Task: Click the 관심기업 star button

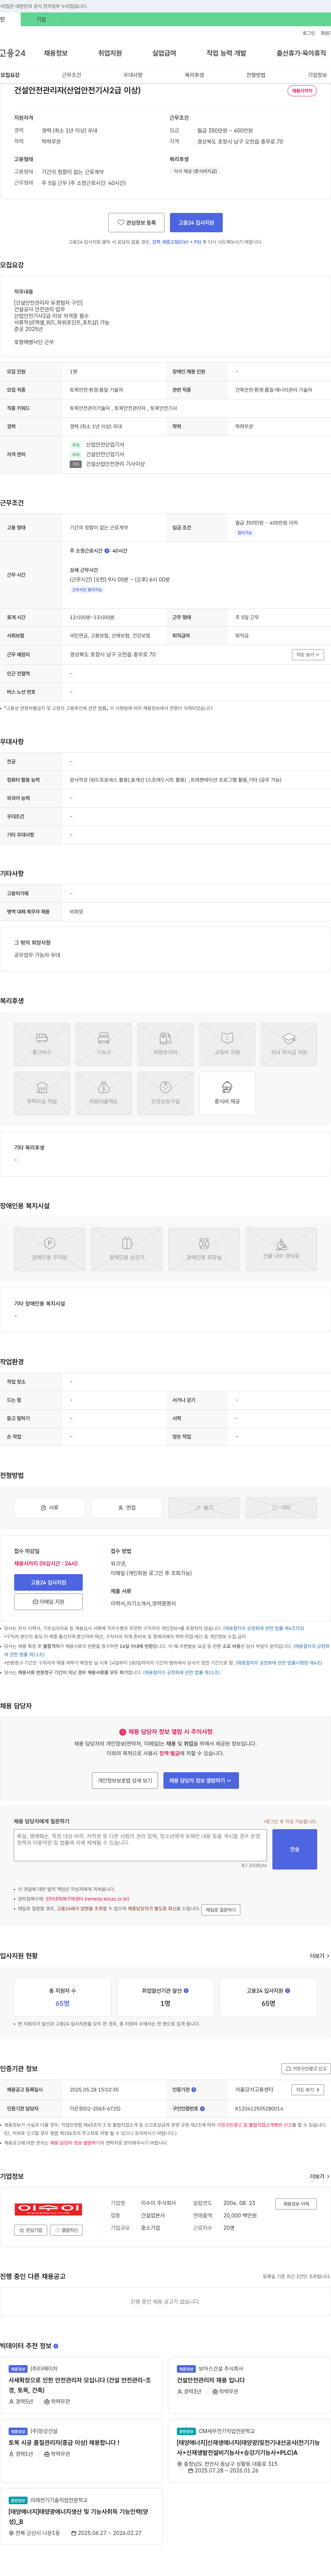Action: pos(31,2230)
